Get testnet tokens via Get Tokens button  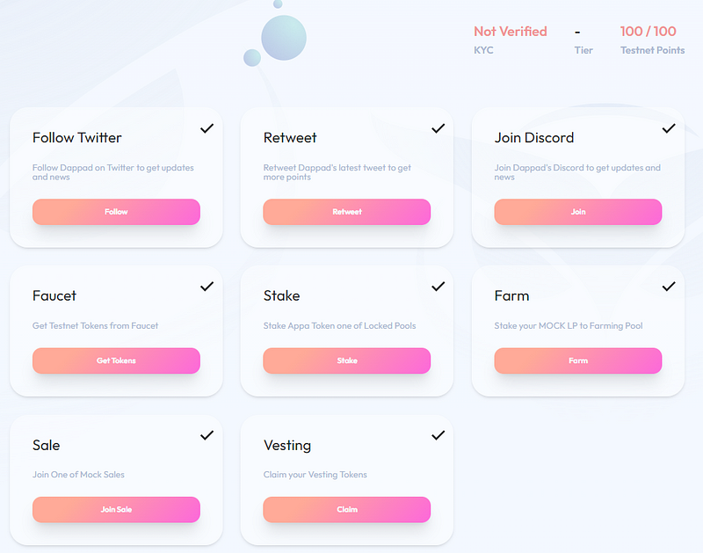[x=116, y=360]
